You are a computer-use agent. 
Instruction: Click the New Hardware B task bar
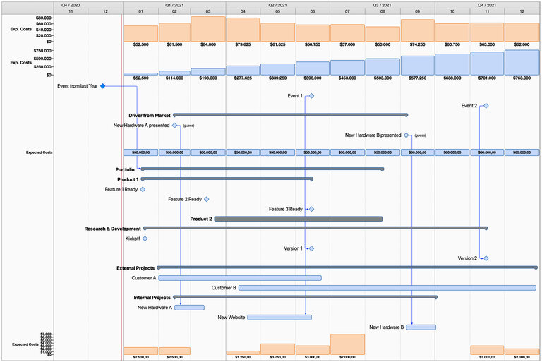click(x=421, y=327)
